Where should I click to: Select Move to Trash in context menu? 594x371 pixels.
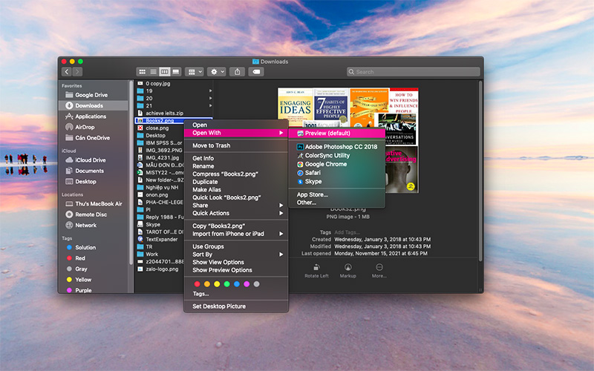tap(211, 145)
